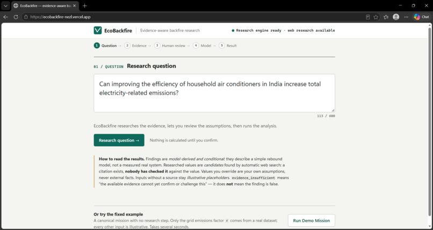433x230 pixels.
Task: Reload the page with refresh icon
Action: (x=16, y=17)
